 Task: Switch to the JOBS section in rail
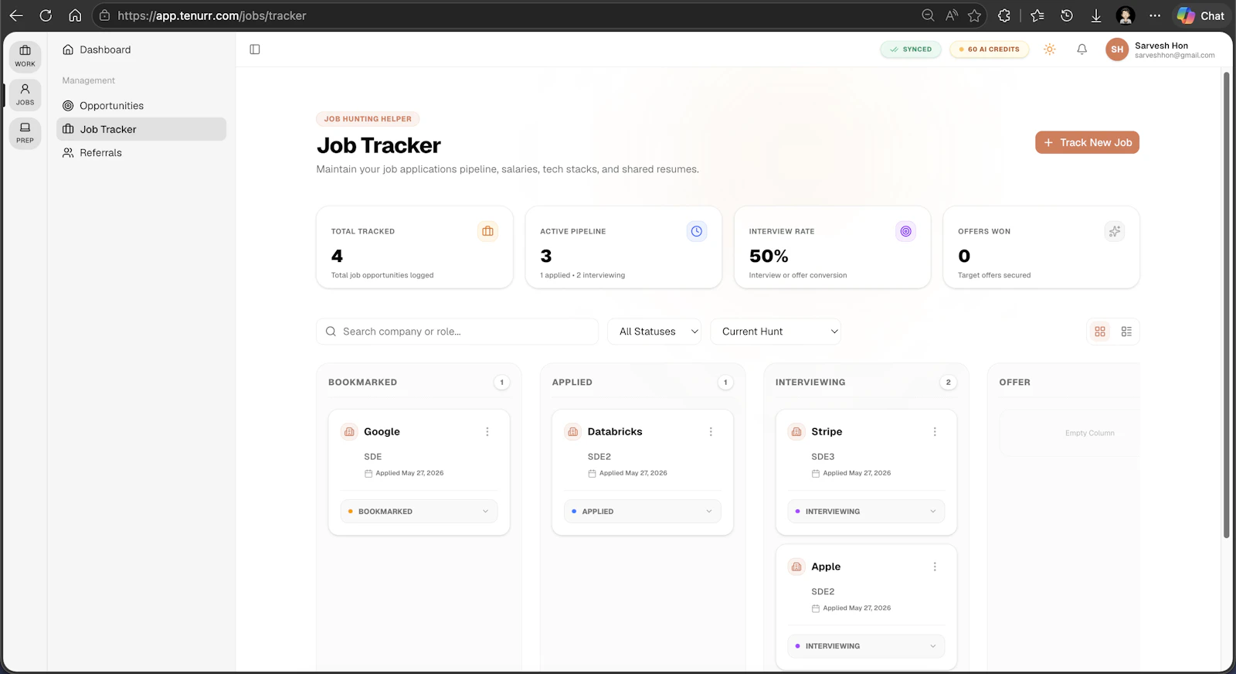(25, 94)
